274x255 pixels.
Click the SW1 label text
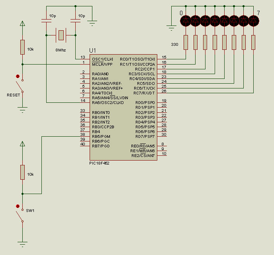point(30,211)
